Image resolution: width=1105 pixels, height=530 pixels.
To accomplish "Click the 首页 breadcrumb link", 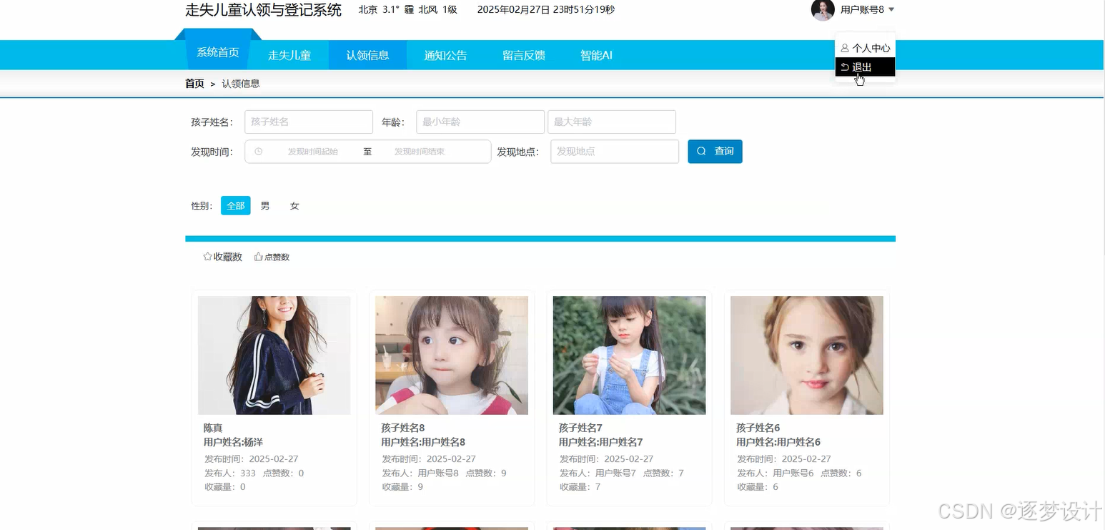I will point(194,83).
